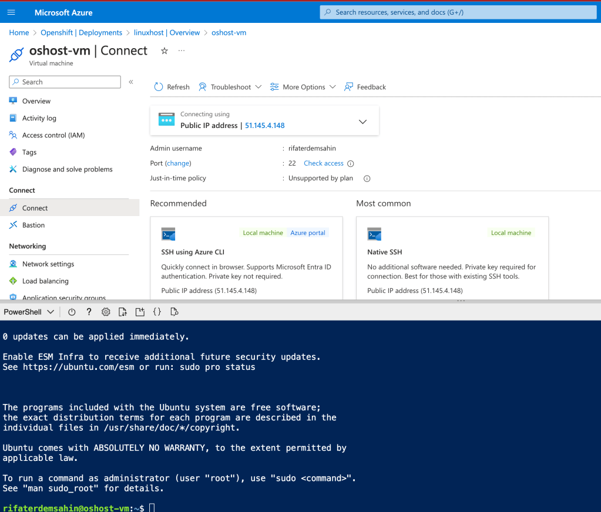
Task: Click the Azure portal tag on SSH card
Action: 308,233
